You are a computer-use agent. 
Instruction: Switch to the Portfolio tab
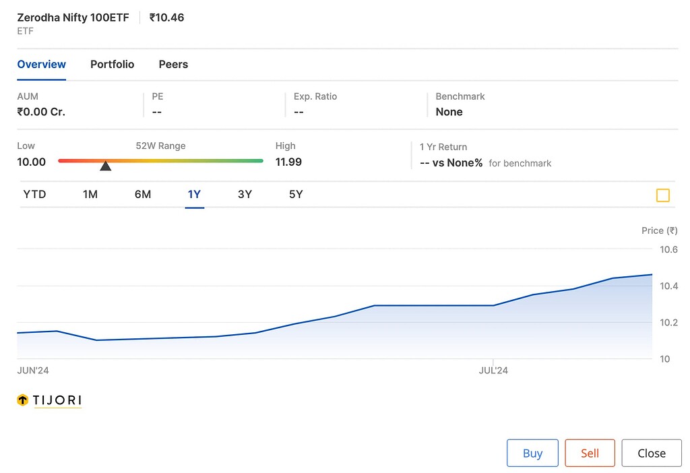pyautogui.click(x=112, y=64)
